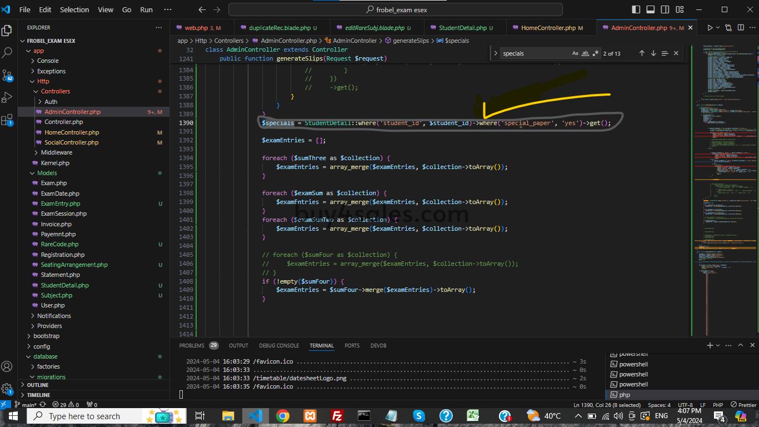Change Spaces: 4 indentation setting
The height and width of the screenshot is (427, 759).
[x=659, y=405]
